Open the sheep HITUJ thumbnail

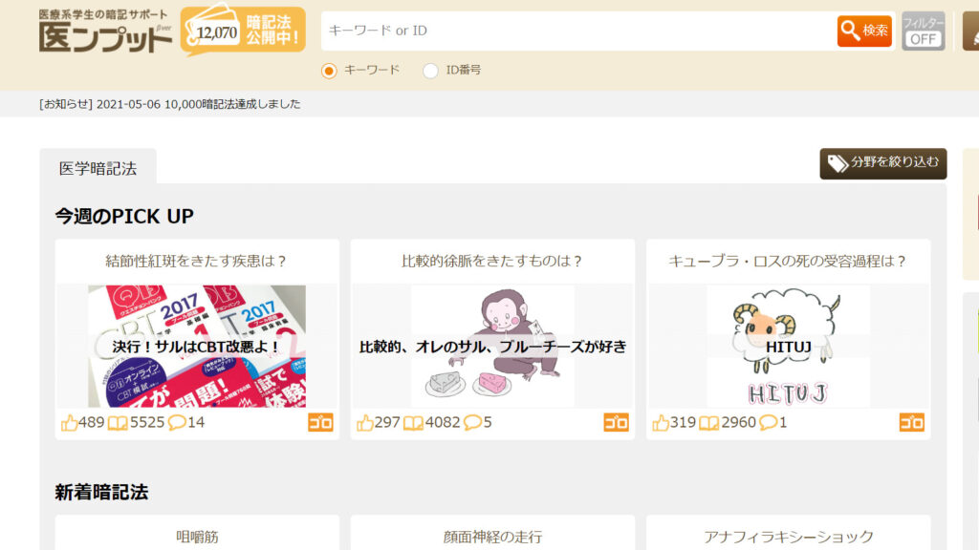tap(788, 346)
